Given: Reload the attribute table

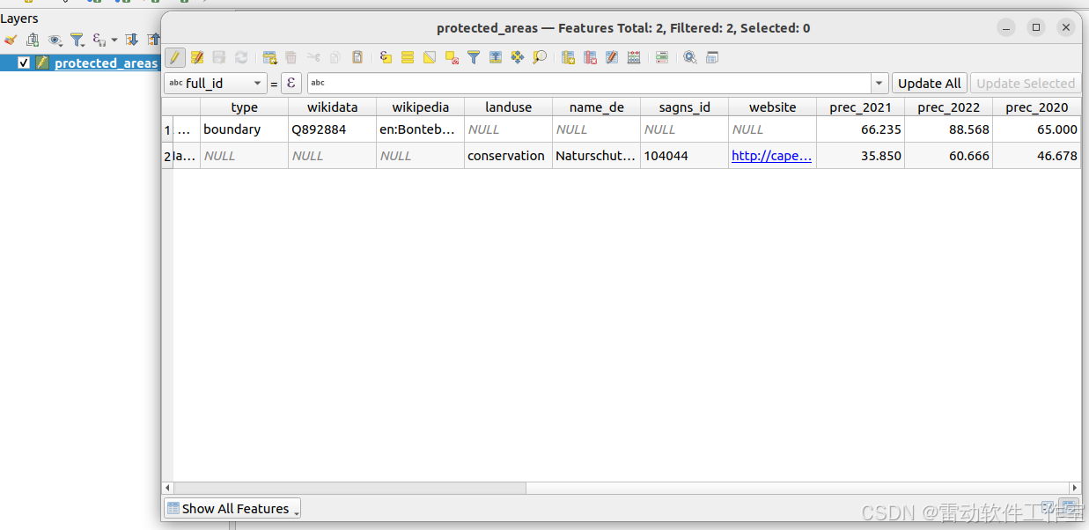Looking at the screenshot, I should [x=241, y=57].
